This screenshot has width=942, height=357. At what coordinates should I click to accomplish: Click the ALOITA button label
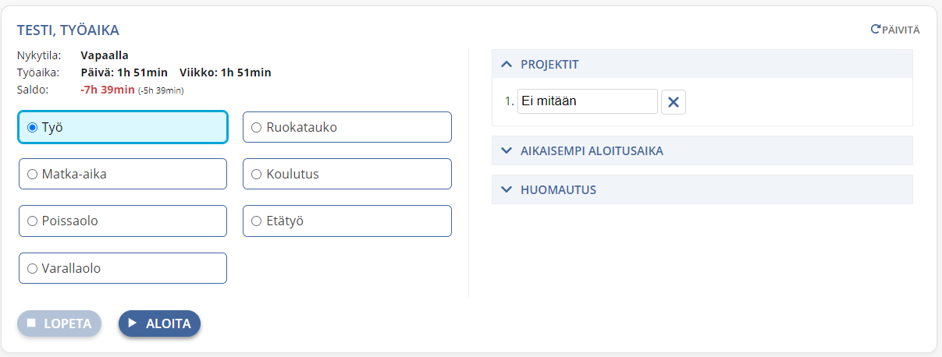tap(169, 323)
